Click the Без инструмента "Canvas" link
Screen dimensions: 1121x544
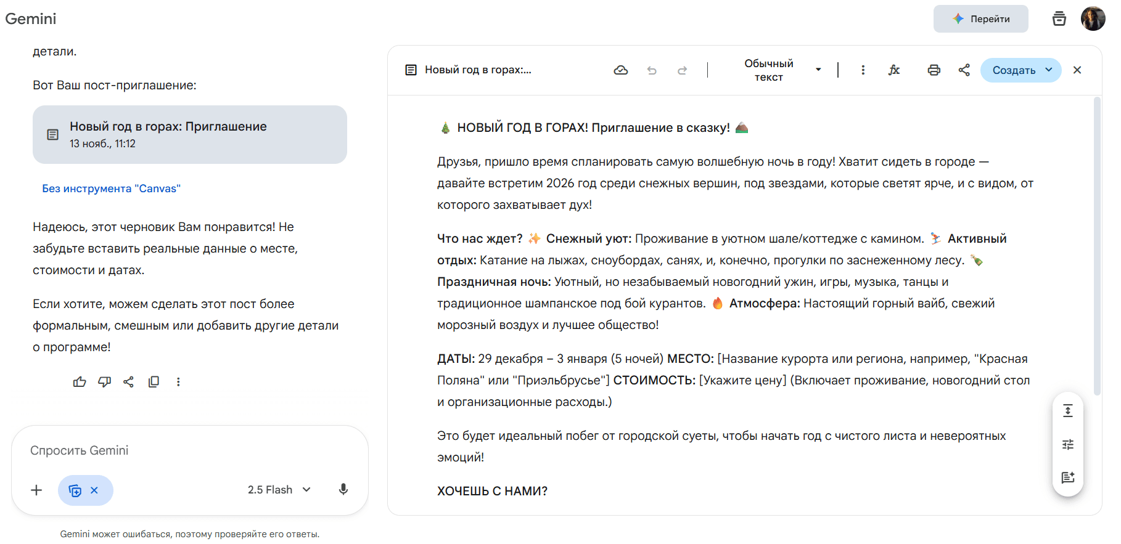111,189
